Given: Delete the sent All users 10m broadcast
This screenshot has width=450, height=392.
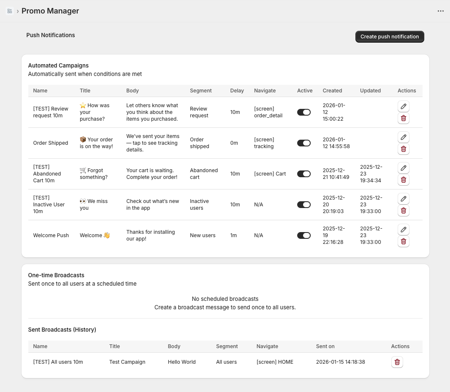Looking at the screenshot, I should (397, 362).
